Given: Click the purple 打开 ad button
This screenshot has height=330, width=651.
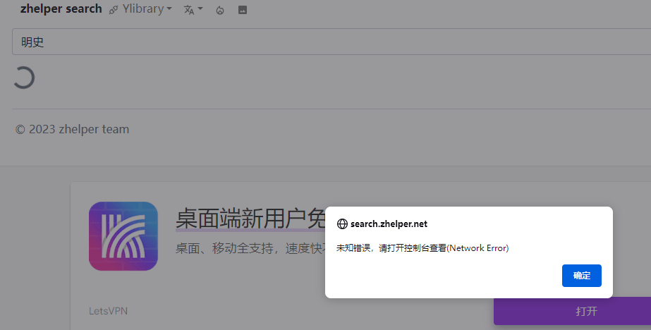Looking at the screenshot, I should [x=572, y=311].
